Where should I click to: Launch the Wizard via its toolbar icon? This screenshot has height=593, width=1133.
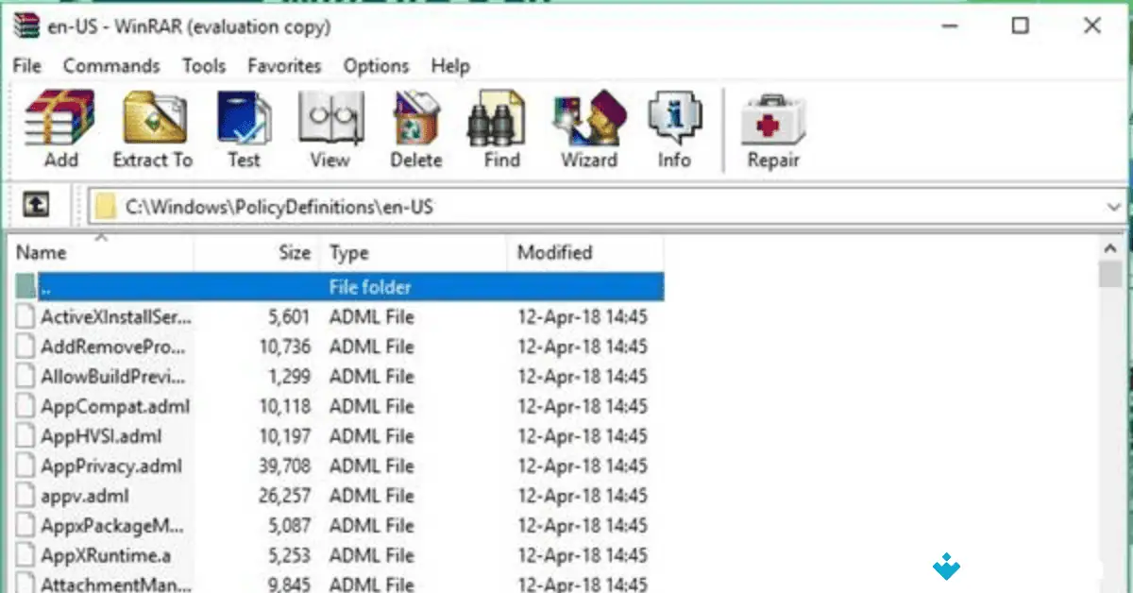coord(587,123)
